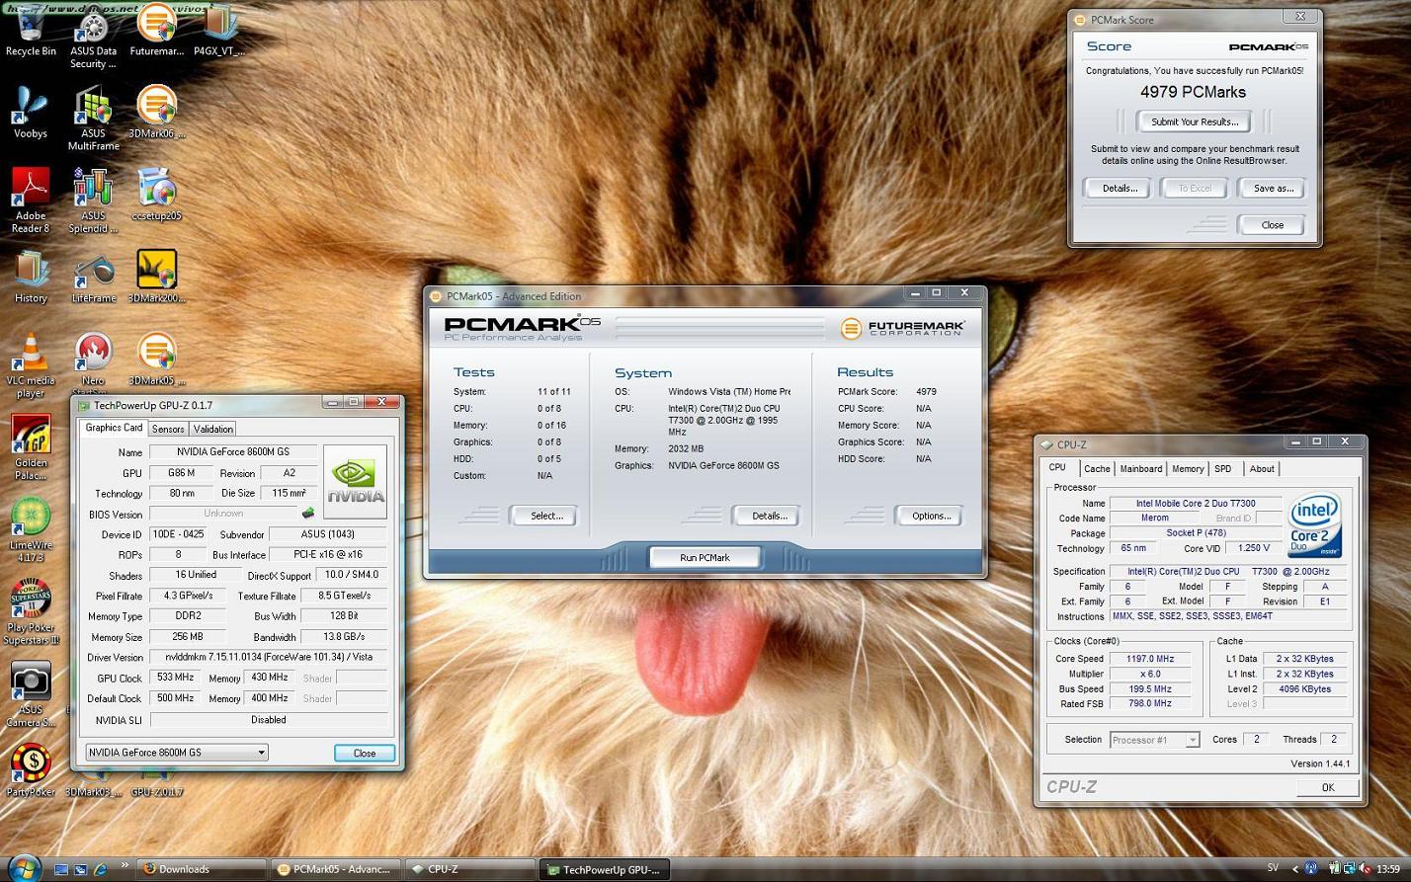Open the Cache tab in CPU-Z
The image size is (1411, 882).
(x=1097, y=469)
